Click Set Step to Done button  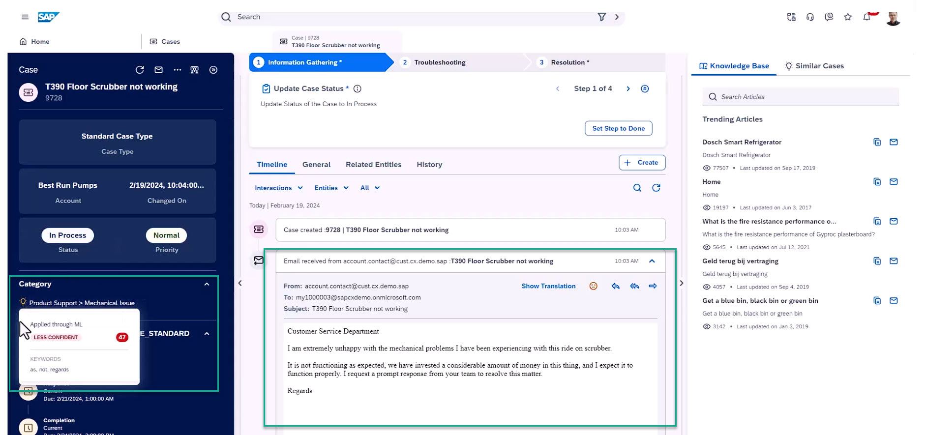tap(618, 128)
